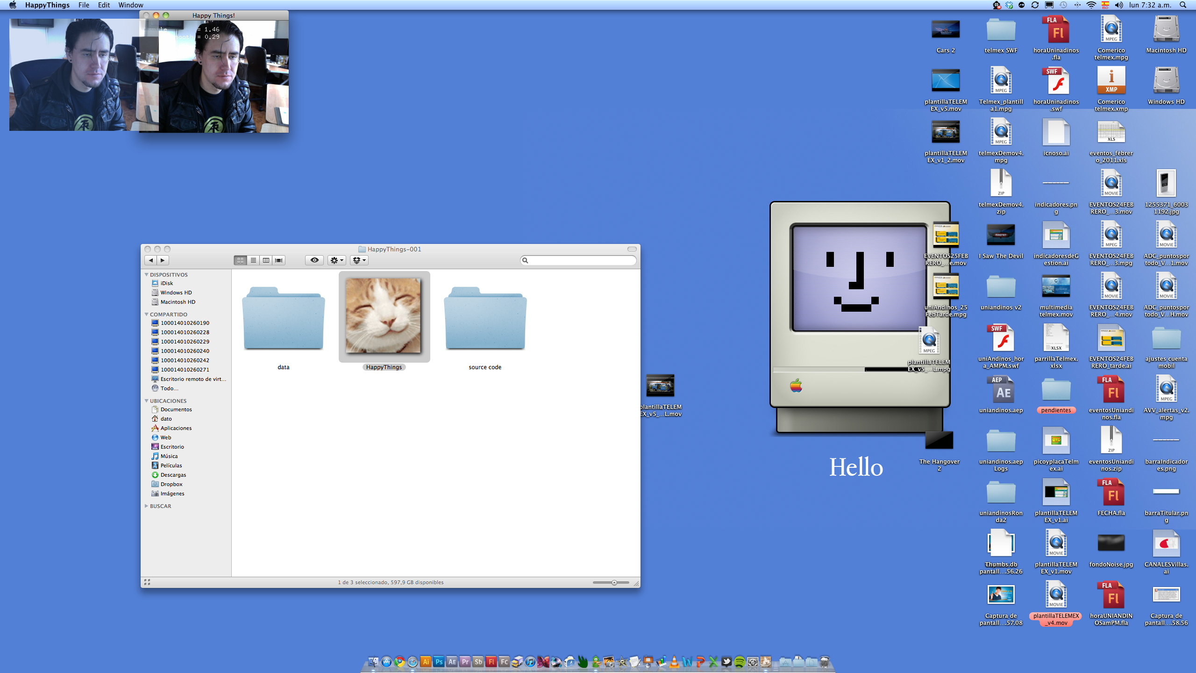
Task: Open the Dropbox toolbar dropdown
Action: 359,260
